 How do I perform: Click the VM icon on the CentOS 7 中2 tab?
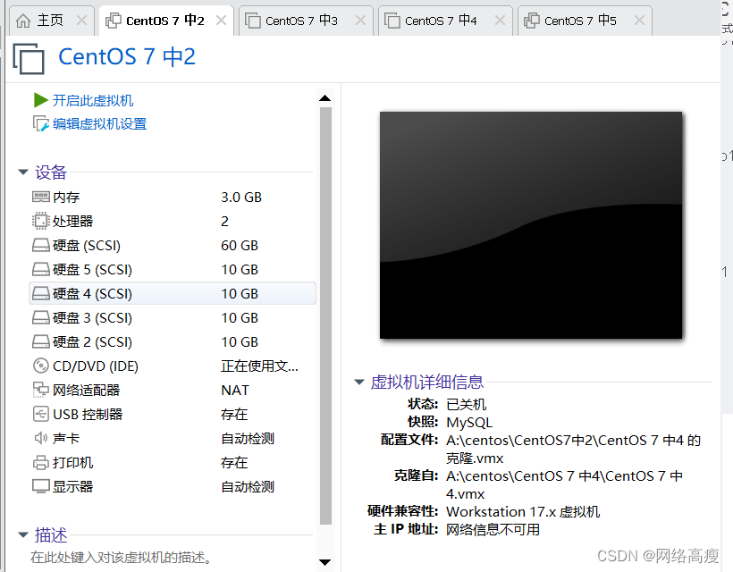[x=114, y=21]
